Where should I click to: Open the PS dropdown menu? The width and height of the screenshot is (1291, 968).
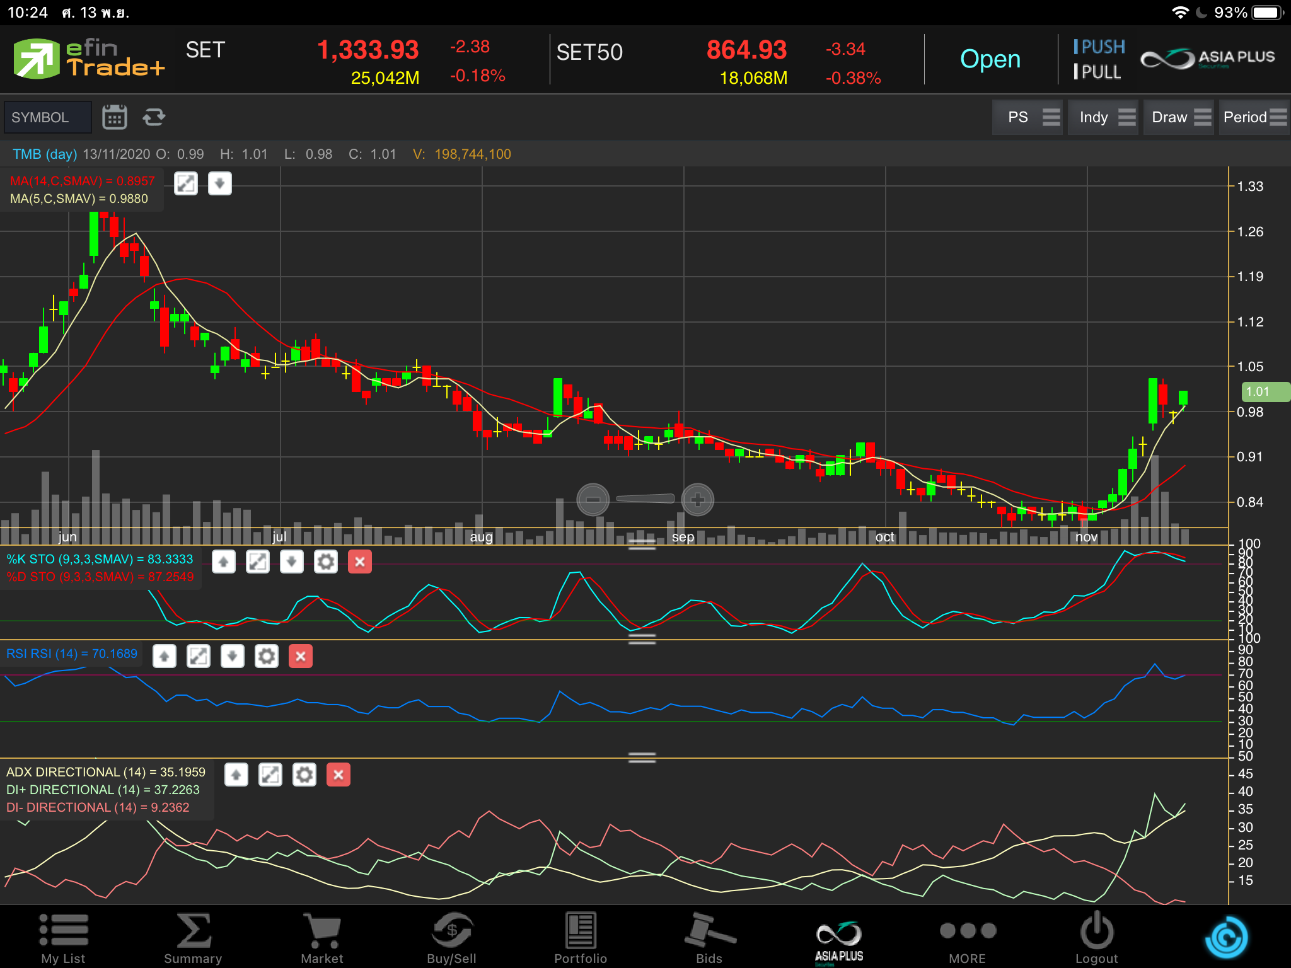point(1027,117)
